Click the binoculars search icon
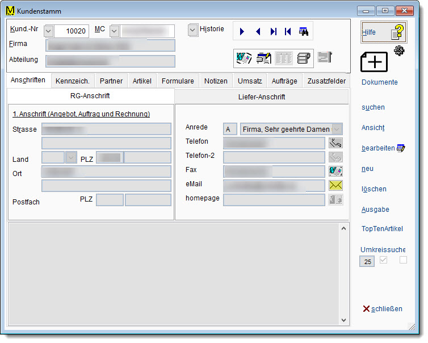The image size is (428, 343). pyautogui.click(x=304, y=32)
